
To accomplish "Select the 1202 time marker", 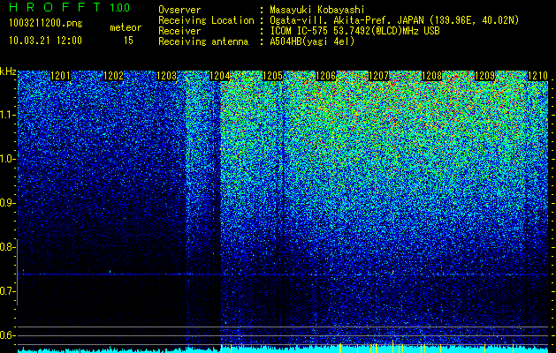I will click(113, 76).
